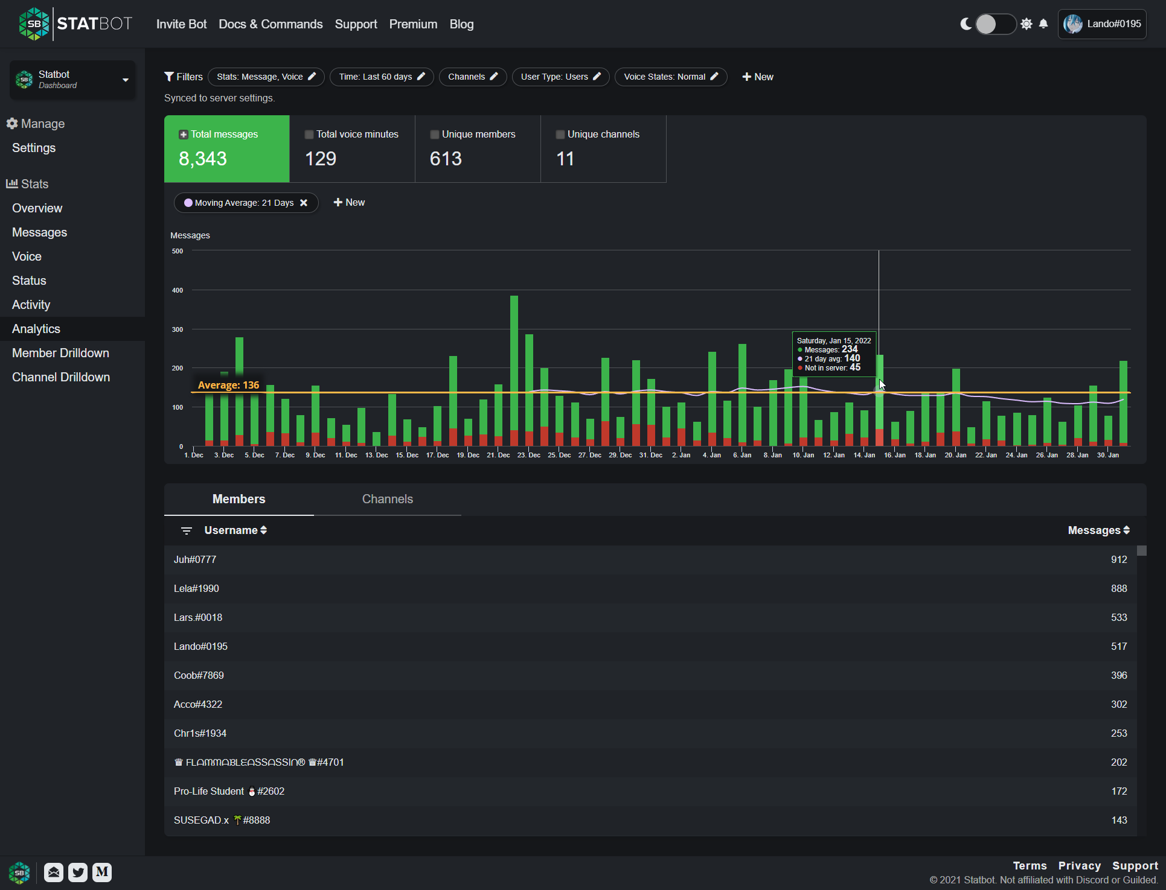The width and height of the screenshot is (1166, 890).
Task: Switch to the Channels tab
Action: click(x=388, y=499)
